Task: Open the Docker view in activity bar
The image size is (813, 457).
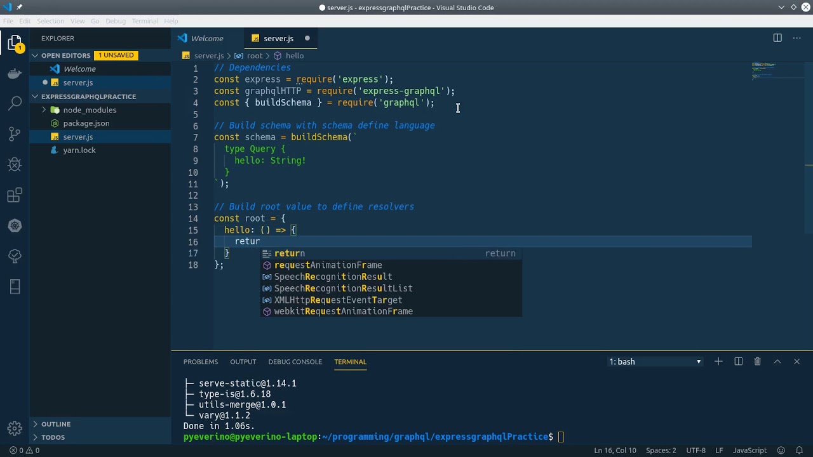Action: click(15, 74)
